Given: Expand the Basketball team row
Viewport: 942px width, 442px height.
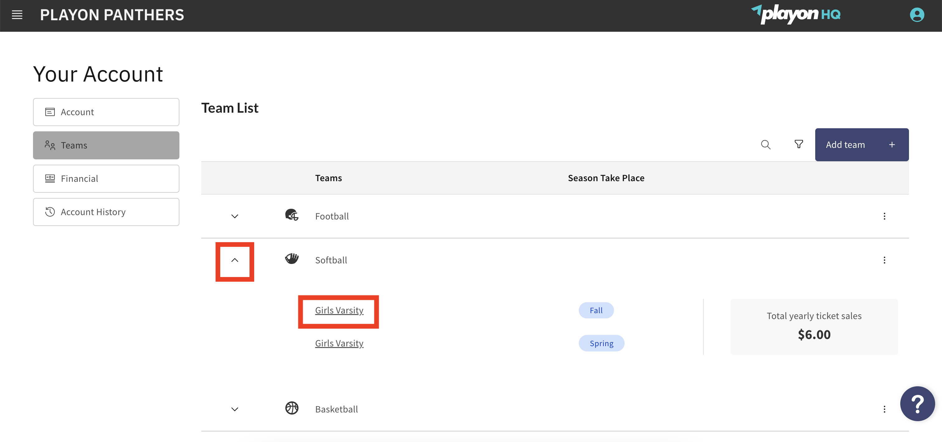Looking at the screenshot, I should point(235,409).
